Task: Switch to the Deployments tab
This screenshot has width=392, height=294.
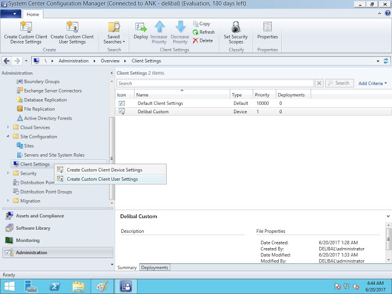Action: click(x=155, y=268)
